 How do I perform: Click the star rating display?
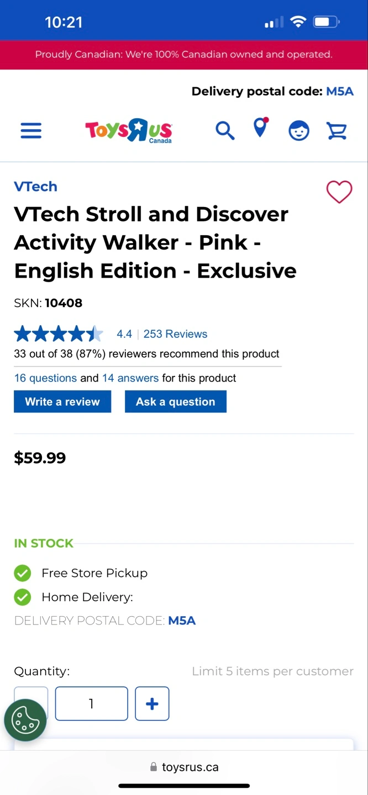[59, 334]
